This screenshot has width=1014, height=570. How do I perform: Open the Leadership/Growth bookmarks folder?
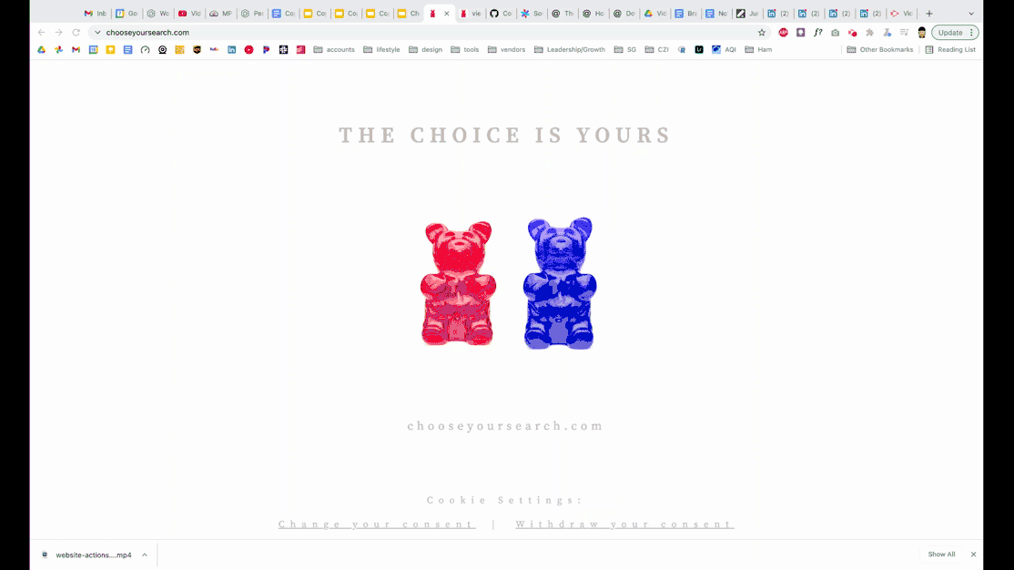[x=570, y=49]
